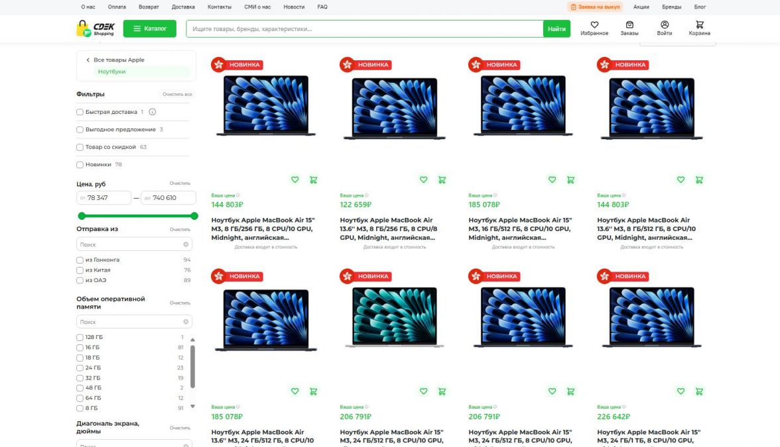Add 185 078₽ MacBook Air 15" 16/512 to cart

(x=570, y=180)
